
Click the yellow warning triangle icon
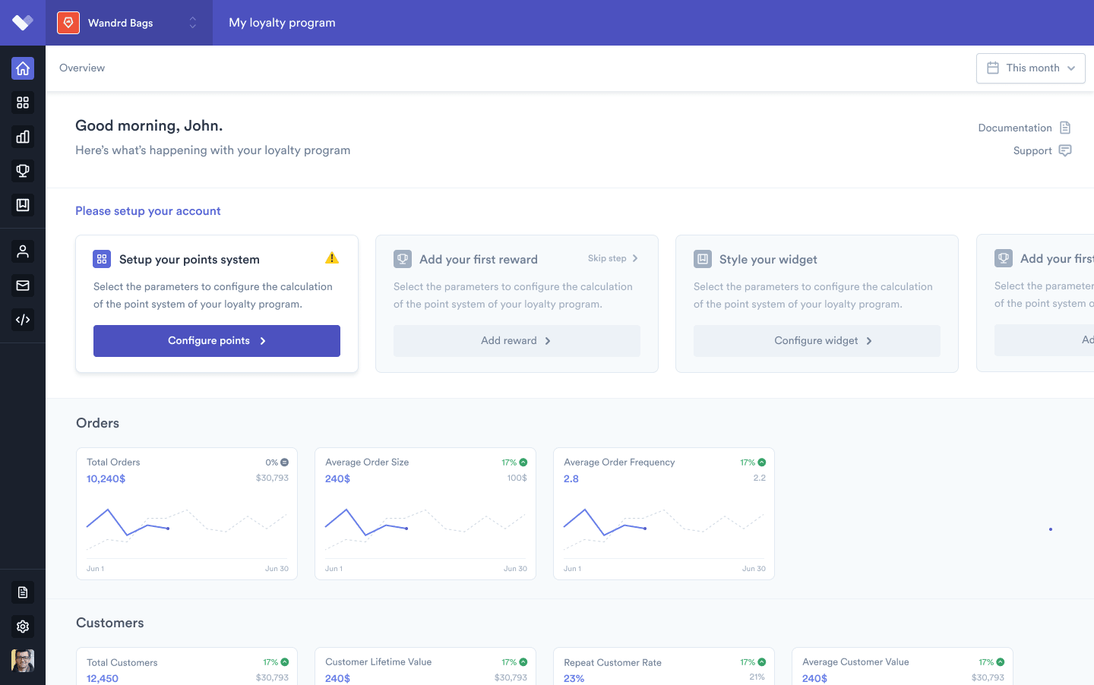click(x=332, y=258)
